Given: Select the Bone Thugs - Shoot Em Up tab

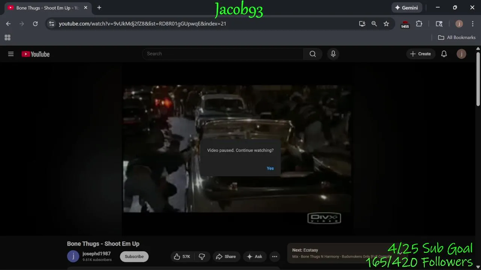Looking at the screenshot, I should click(x=47, y=7).
